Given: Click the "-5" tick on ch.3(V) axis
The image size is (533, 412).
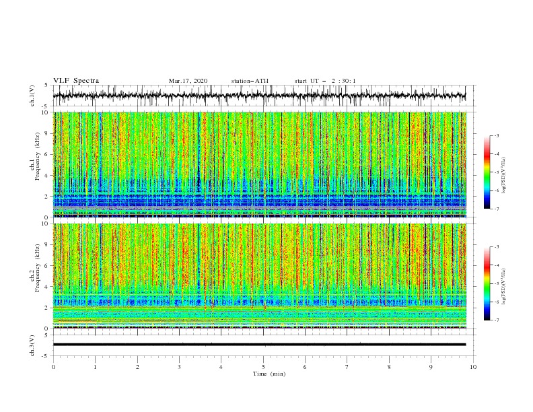Looking at the screenshot, I should tap(45, 356).
